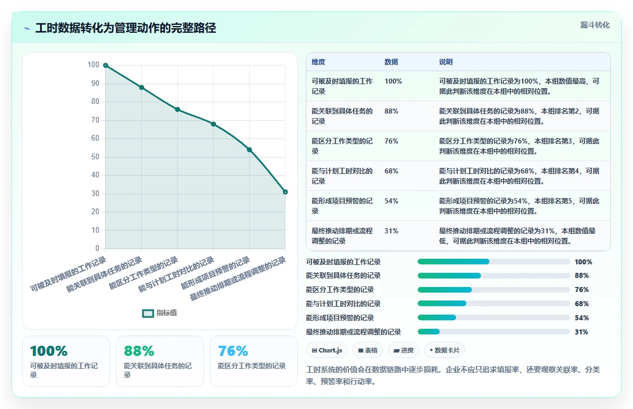Viewport: 633px width, 409px height.
Task: Open the 88% stat card
Action: (x=160, y=361)
